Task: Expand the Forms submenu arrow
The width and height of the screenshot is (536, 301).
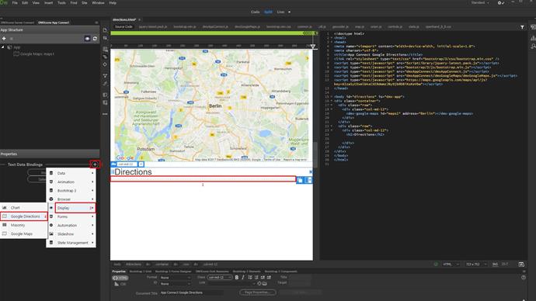Action: click(x=92, y=216)
